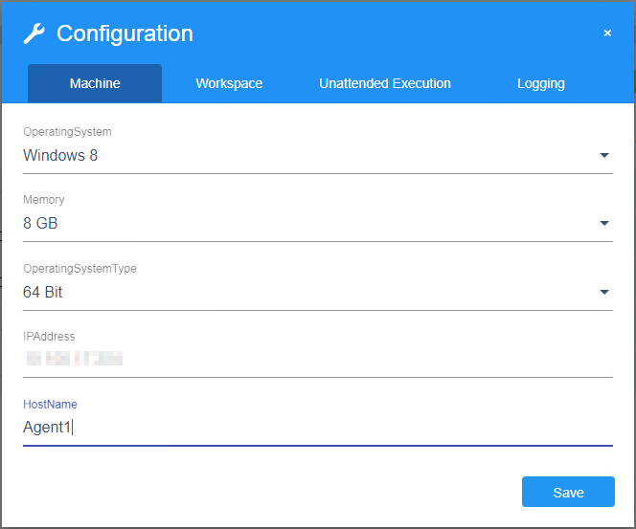Focus the IPAddress input field
The width and height of the screenshot is (636, 529).
click(316, 360)
